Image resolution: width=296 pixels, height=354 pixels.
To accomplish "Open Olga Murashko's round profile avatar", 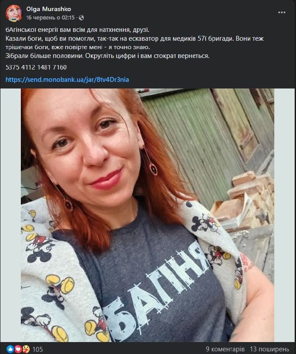I will (14, 13).
